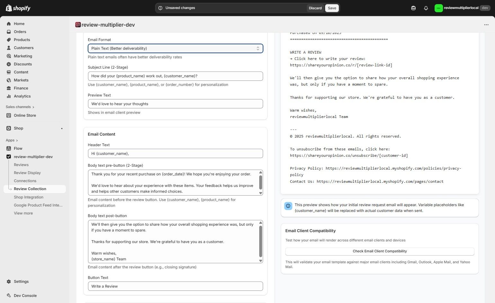Open Customers from the sidebar icon
The width and height of the screenshot is (495, 303).
pos(9,48)
